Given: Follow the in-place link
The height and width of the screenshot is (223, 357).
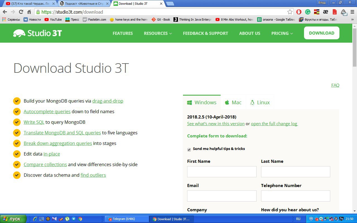Looking at the screenshot, I should [x=52, y=154].
